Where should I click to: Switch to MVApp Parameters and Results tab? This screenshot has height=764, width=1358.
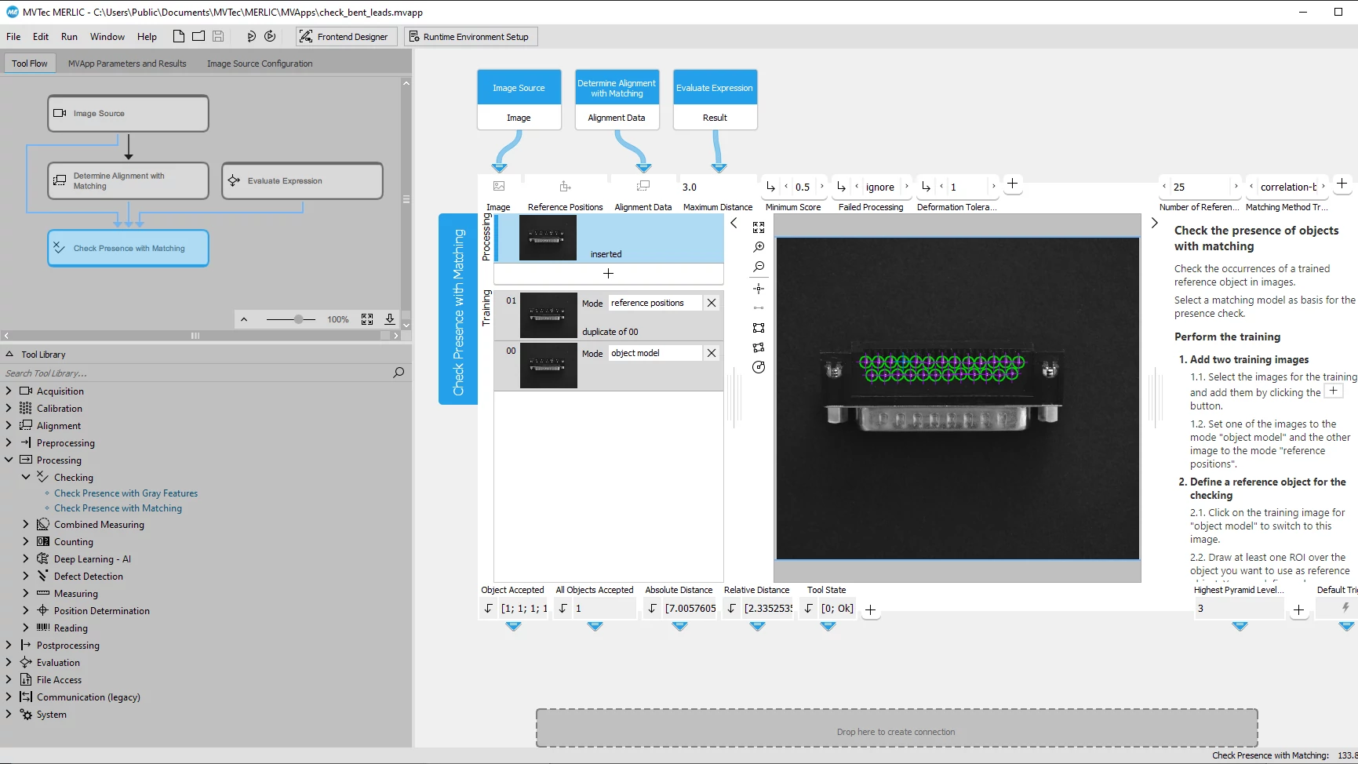point(127,64)
